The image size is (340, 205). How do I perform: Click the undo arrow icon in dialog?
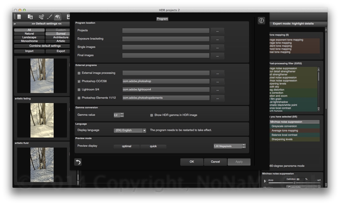(x=78, y=162)
